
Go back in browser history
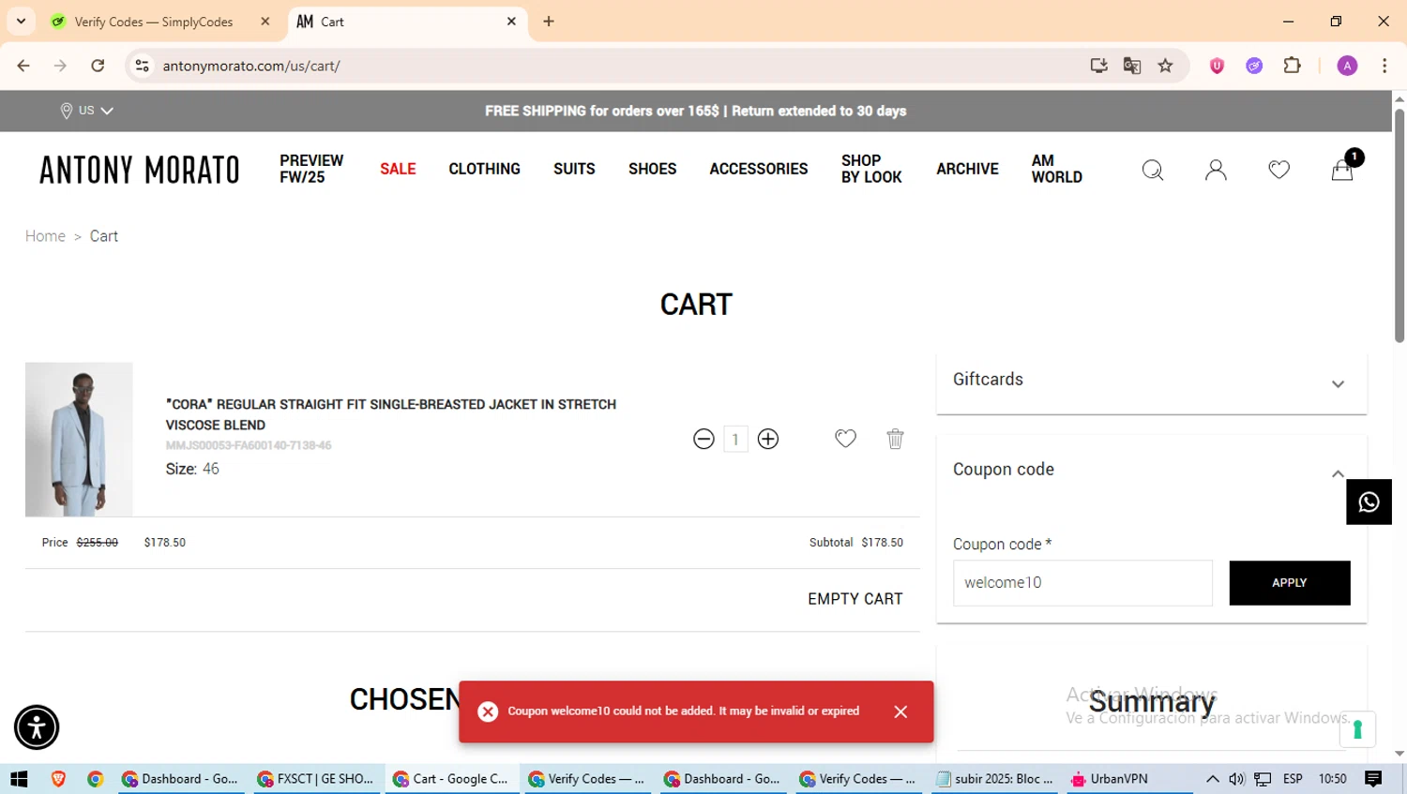pos(23,66)
